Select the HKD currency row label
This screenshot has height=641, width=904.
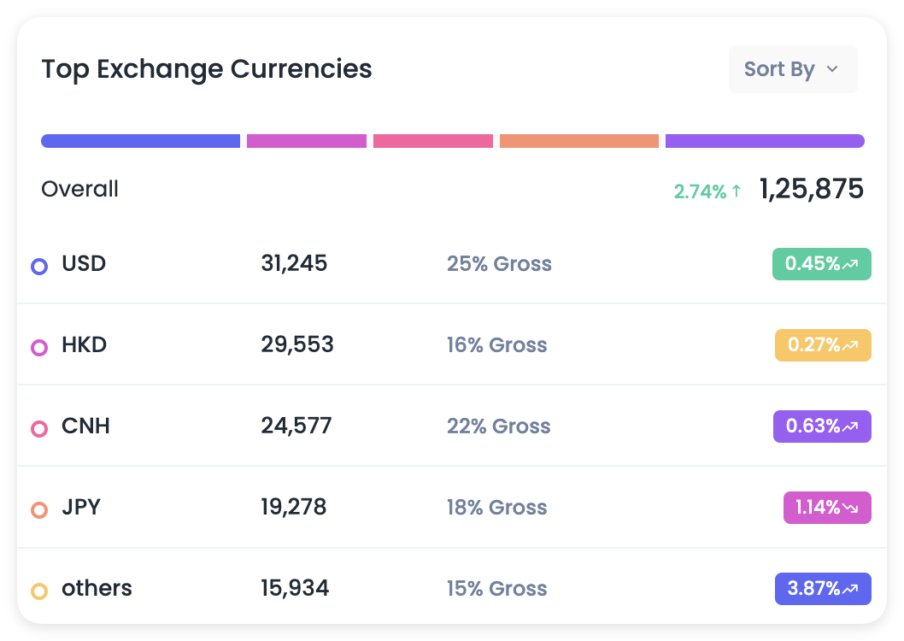[x=84, y=345]
